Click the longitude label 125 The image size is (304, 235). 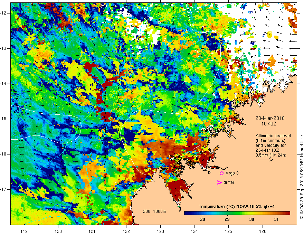228,231
